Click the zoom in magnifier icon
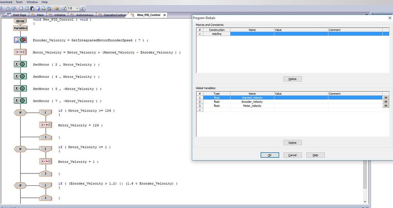The image size is (393, 208). pyautogui.click(x=64, y=8)
